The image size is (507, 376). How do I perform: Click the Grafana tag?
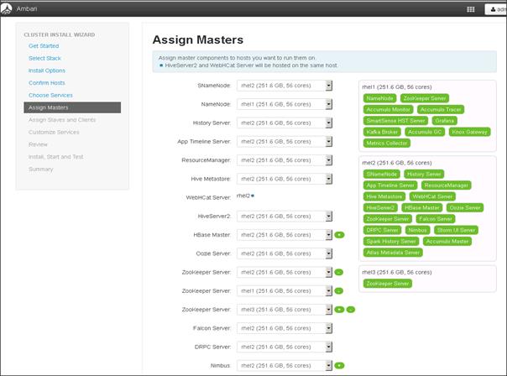tap(444, 121)
